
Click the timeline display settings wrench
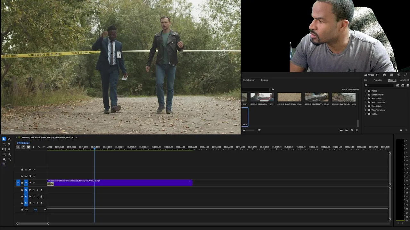coord(39,147)
